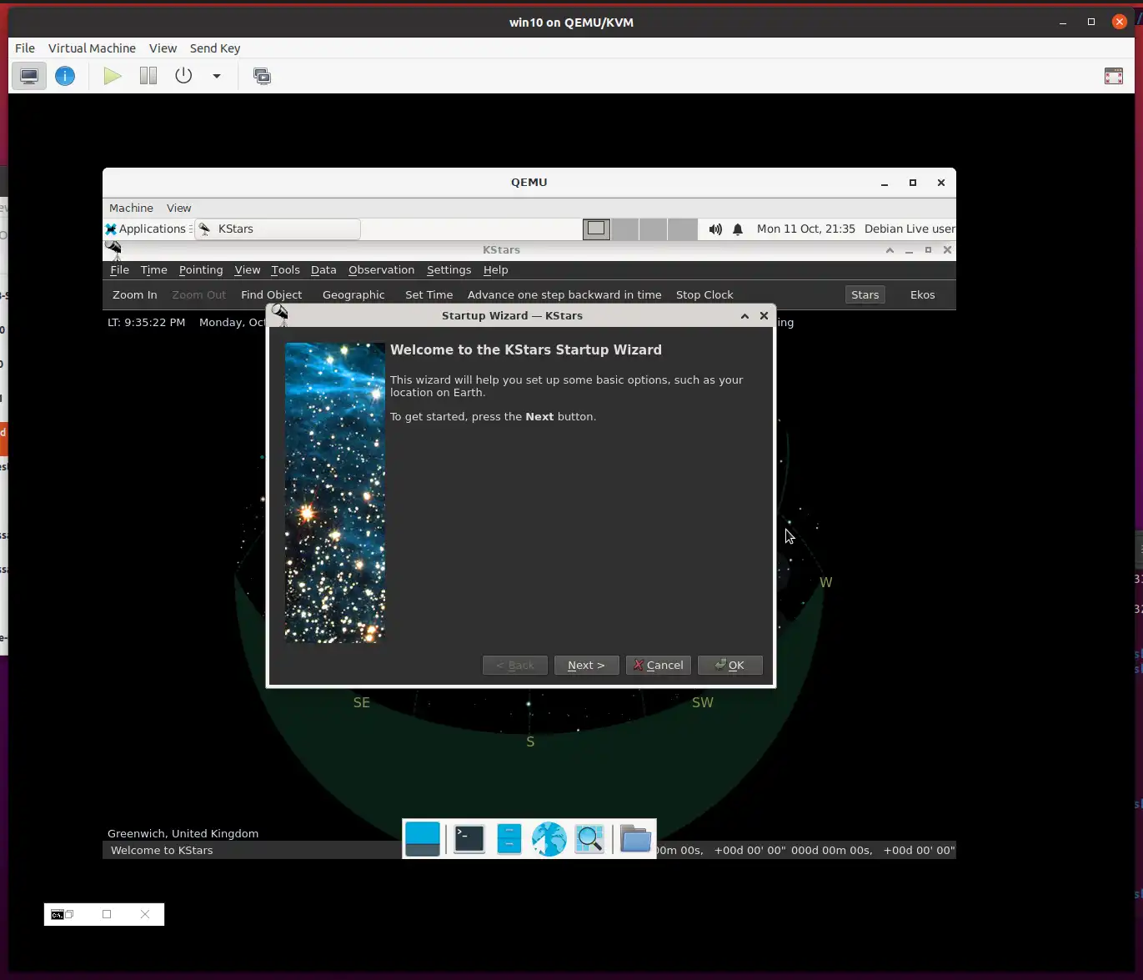Open Ekos from the toolbar
The height and width of the screenshot is (980, 1143).
(922, 294)
